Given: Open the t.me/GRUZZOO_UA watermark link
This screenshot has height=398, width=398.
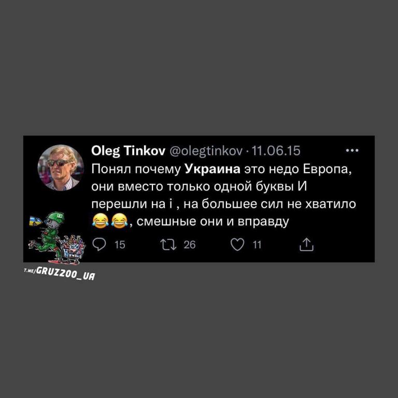Looking at the screenshot, I should click(x=59, y=274).
